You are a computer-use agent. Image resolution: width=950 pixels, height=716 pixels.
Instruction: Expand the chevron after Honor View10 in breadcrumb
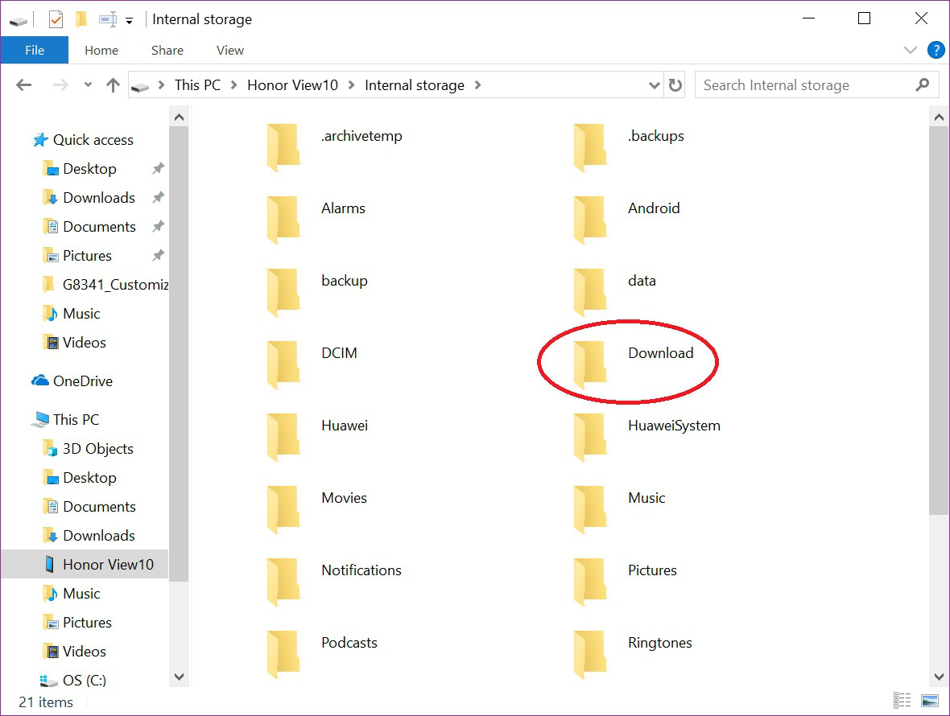[x=351, y=85]
